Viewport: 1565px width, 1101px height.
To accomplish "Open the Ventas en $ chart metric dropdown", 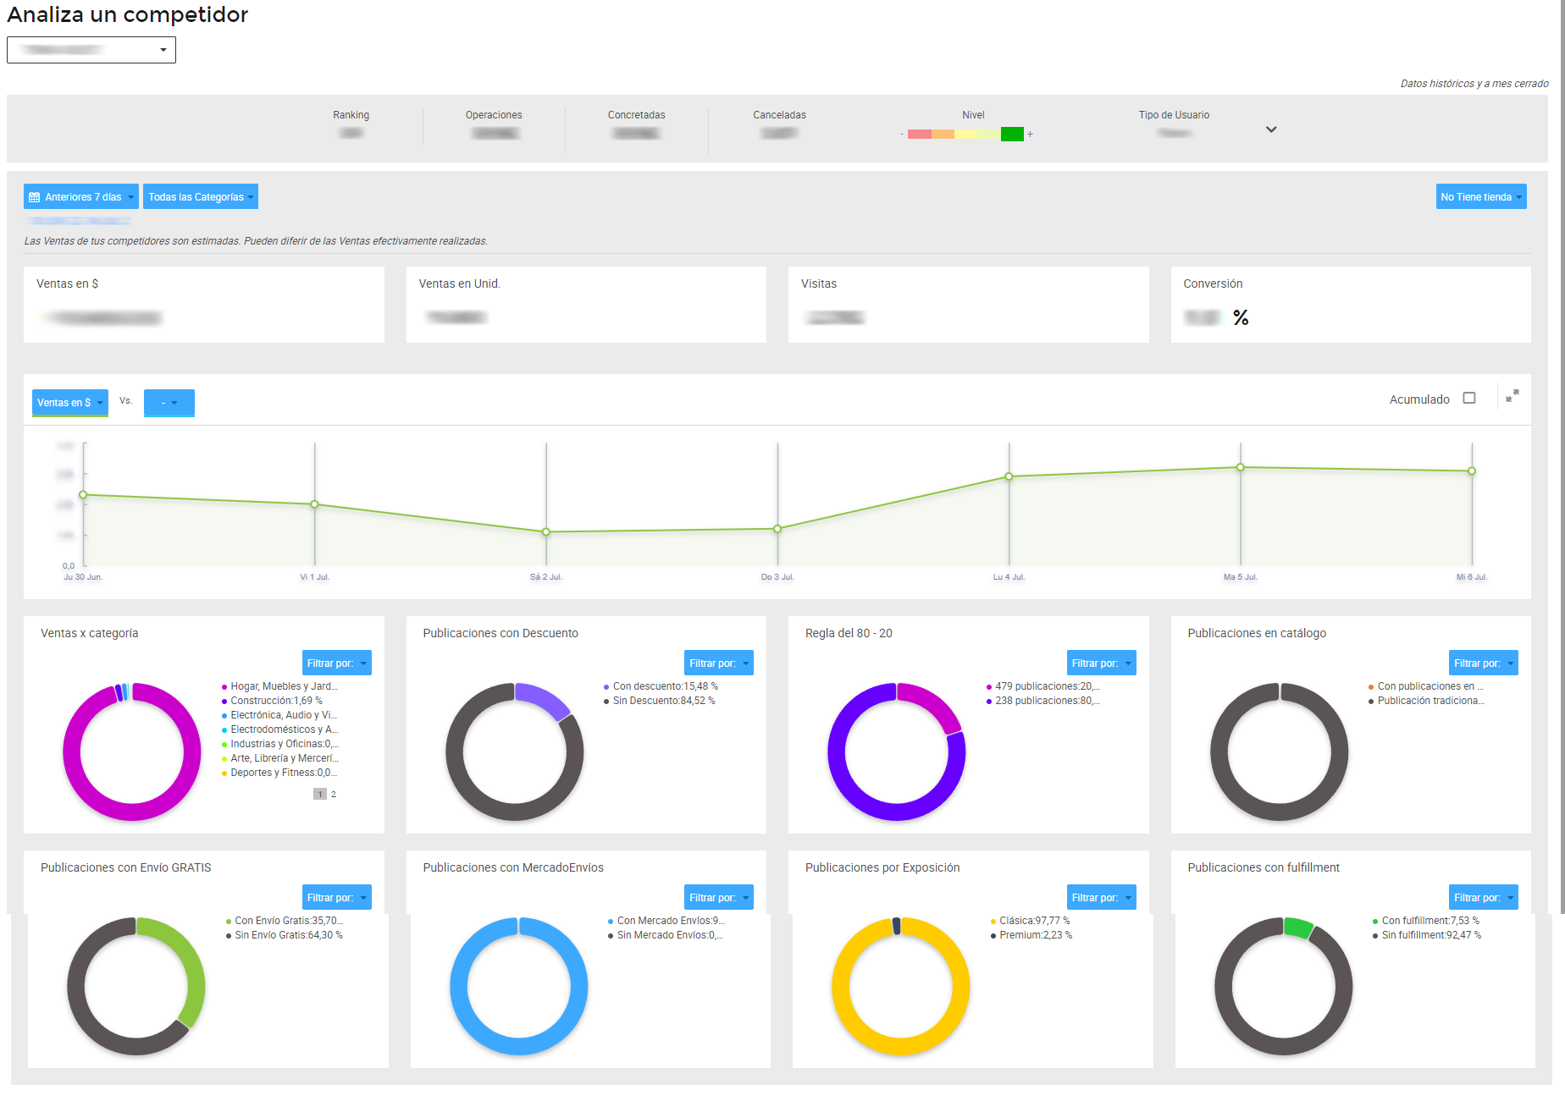I will pyautogui.click(x=70, y=403).
